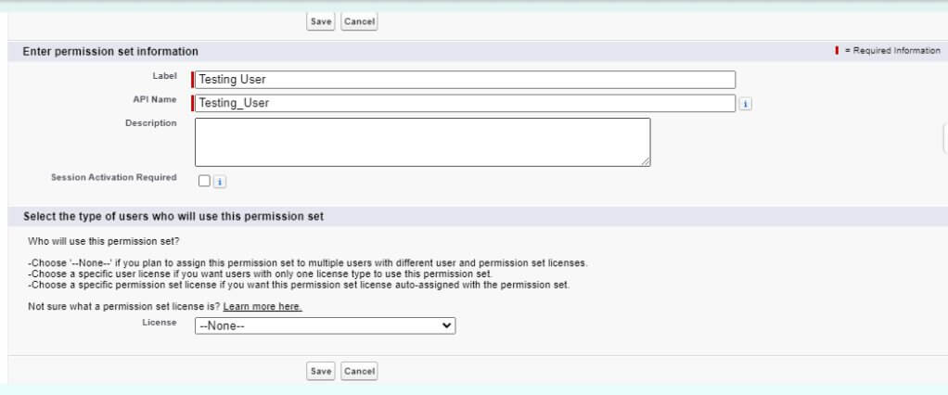
Task: Click the top Cancel button
Action: pyautogui.click(x=359, y=20)
